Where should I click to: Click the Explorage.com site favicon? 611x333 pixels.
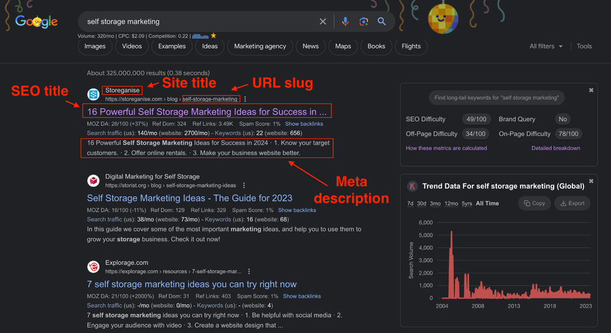[93, 267]
